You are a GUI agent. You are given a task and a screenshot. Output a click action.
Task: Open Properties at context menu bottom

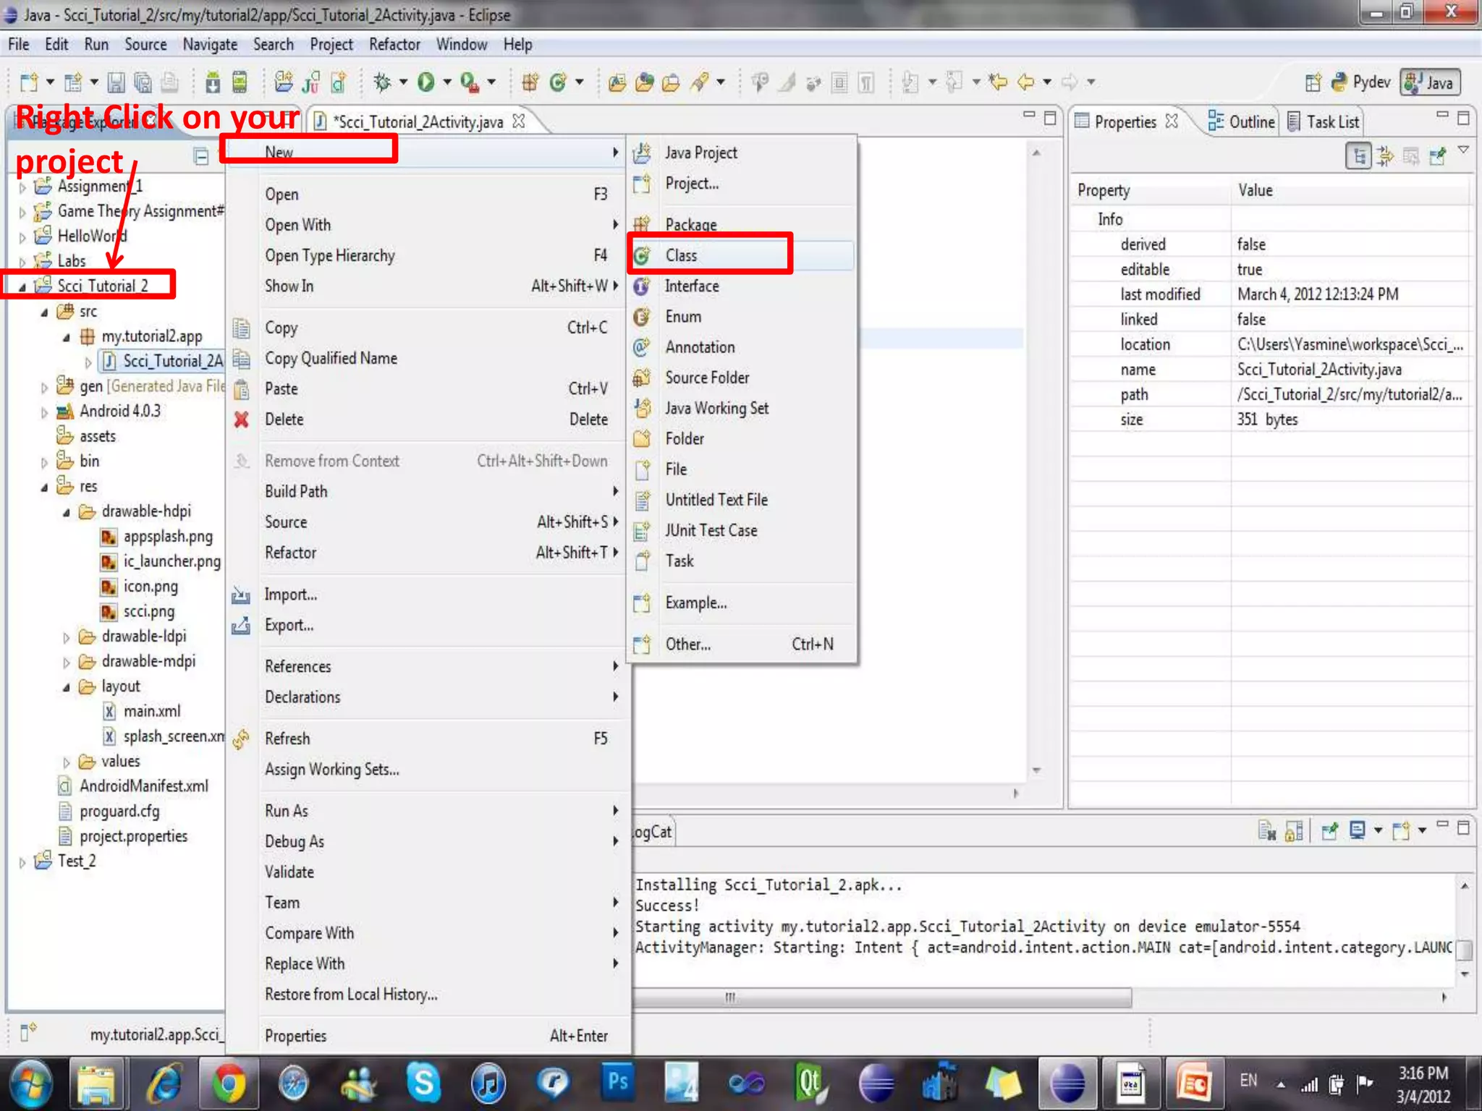(427, 1036)
